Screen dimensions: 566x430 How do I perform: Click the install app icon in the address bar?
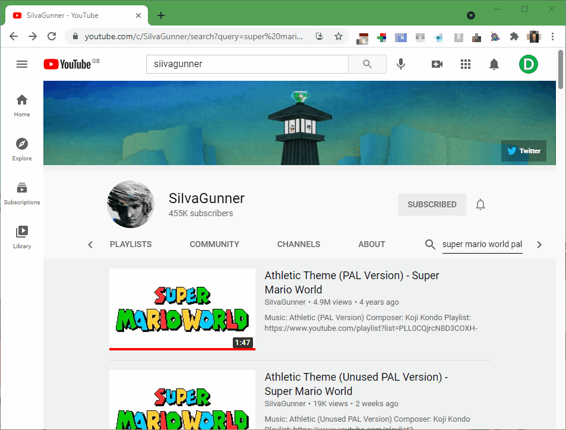320,36
